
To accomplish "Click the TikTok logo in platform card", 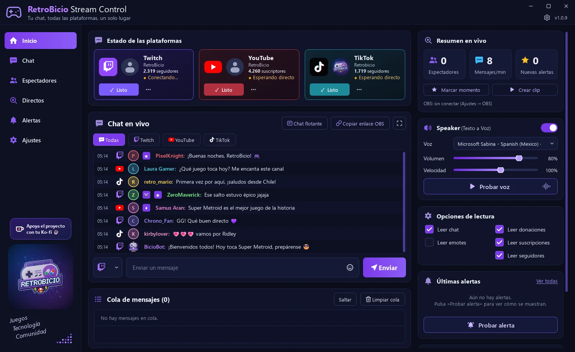I will point(319,67).
